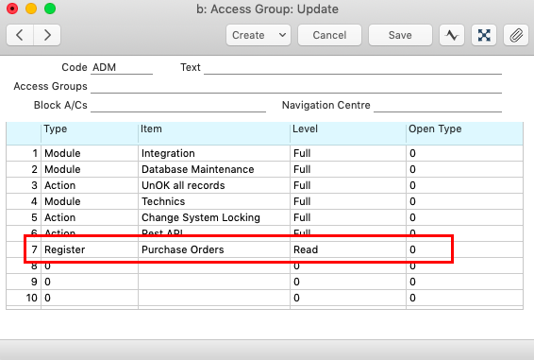534x360 pixels.
Task: Focus the Text input field
Action: point(353,67)
